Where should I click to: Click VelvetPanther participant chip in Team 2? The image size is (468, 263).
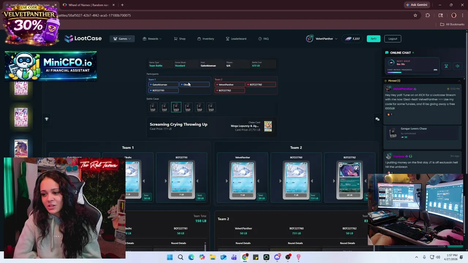tap(230, 85)
